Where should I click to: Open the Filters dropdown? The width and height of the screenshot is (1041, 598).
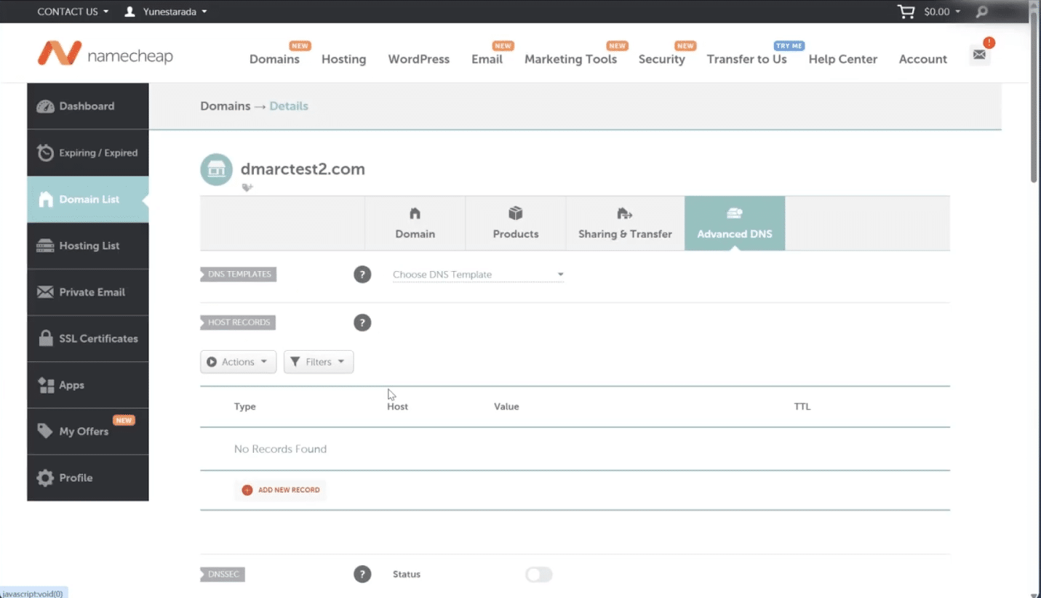318,361
